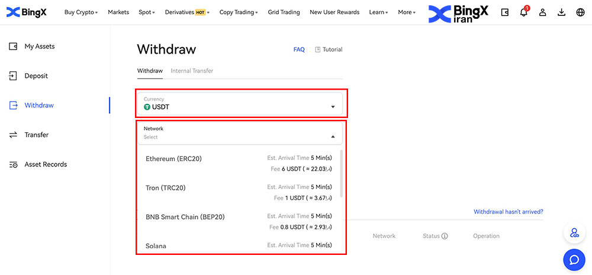Open the Derivatives menu
Viewport: 592px width, 275px height.
(x=187, y=12)
